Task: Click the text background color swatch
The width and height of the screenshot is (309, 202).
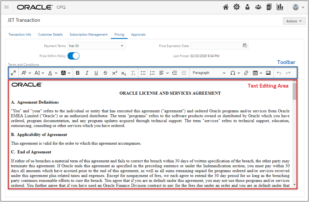Action: click(x=64, y=73)
